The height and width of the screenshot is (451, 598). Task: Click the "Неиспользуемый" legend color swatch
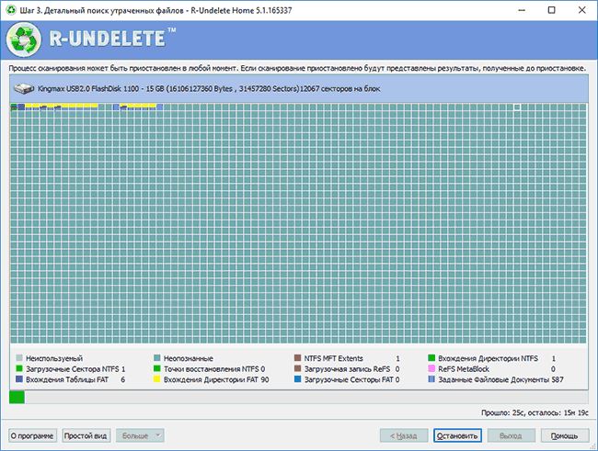[19, 357]
